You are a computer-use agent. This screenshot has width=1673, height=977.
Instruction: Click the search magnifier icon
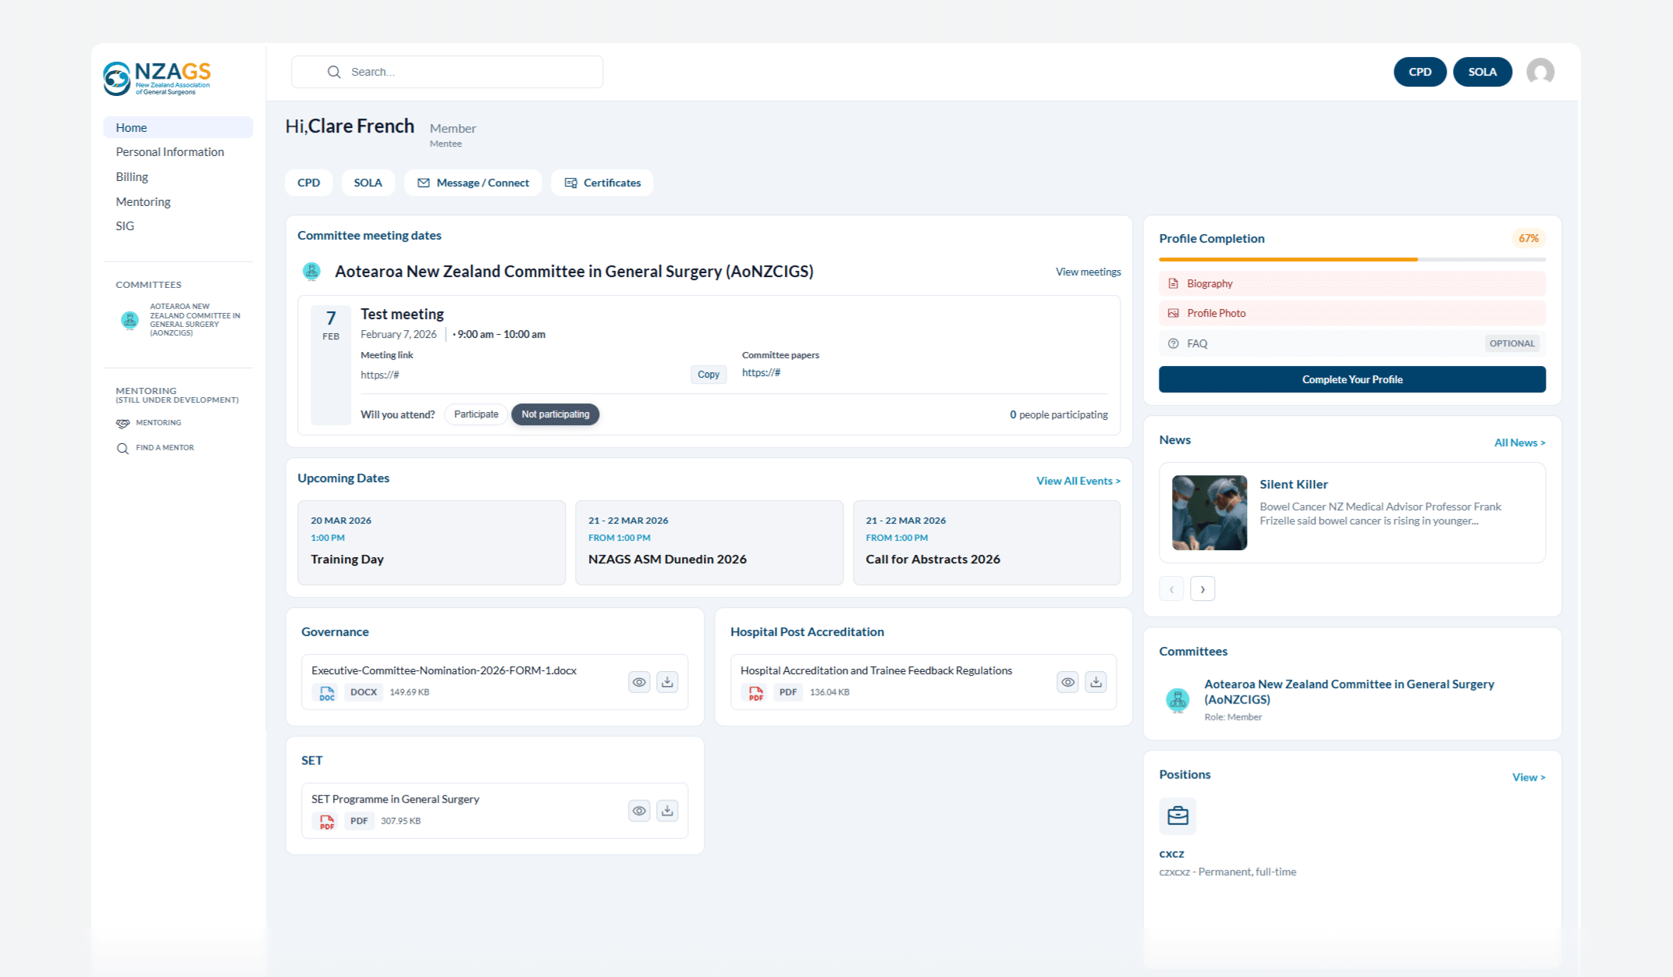tap(334, 72)
